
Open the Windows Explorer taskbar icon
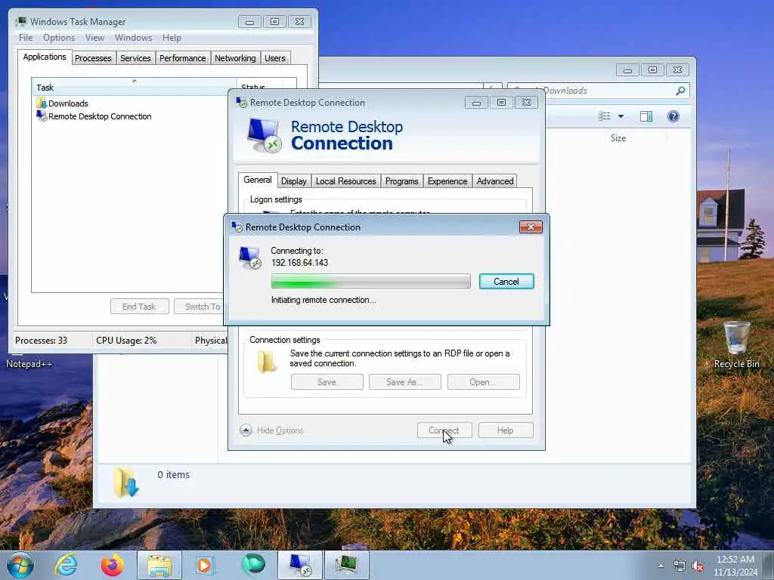click(159, 565)
